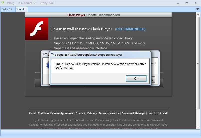Click OK in the Flash Player alert
The height and width of the screenshot is (138, 201).
click(x=136, y=79)
